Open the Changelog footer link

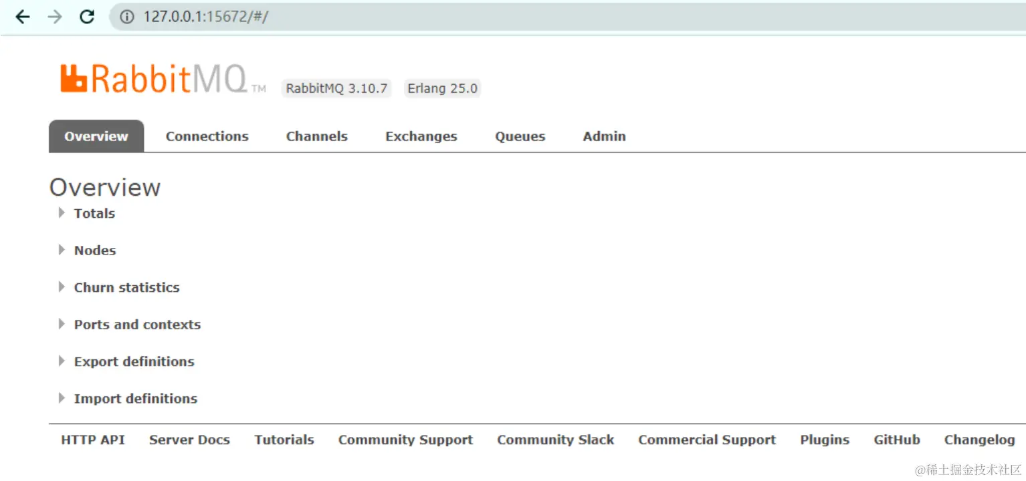979,440
